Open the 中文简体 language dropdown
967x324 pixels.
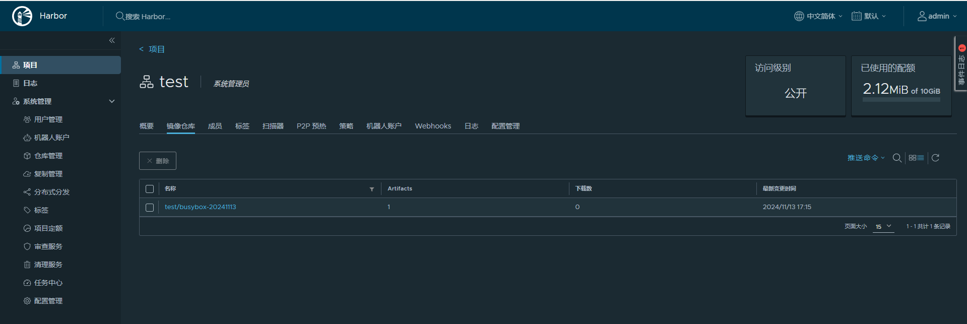coord(818,16)
